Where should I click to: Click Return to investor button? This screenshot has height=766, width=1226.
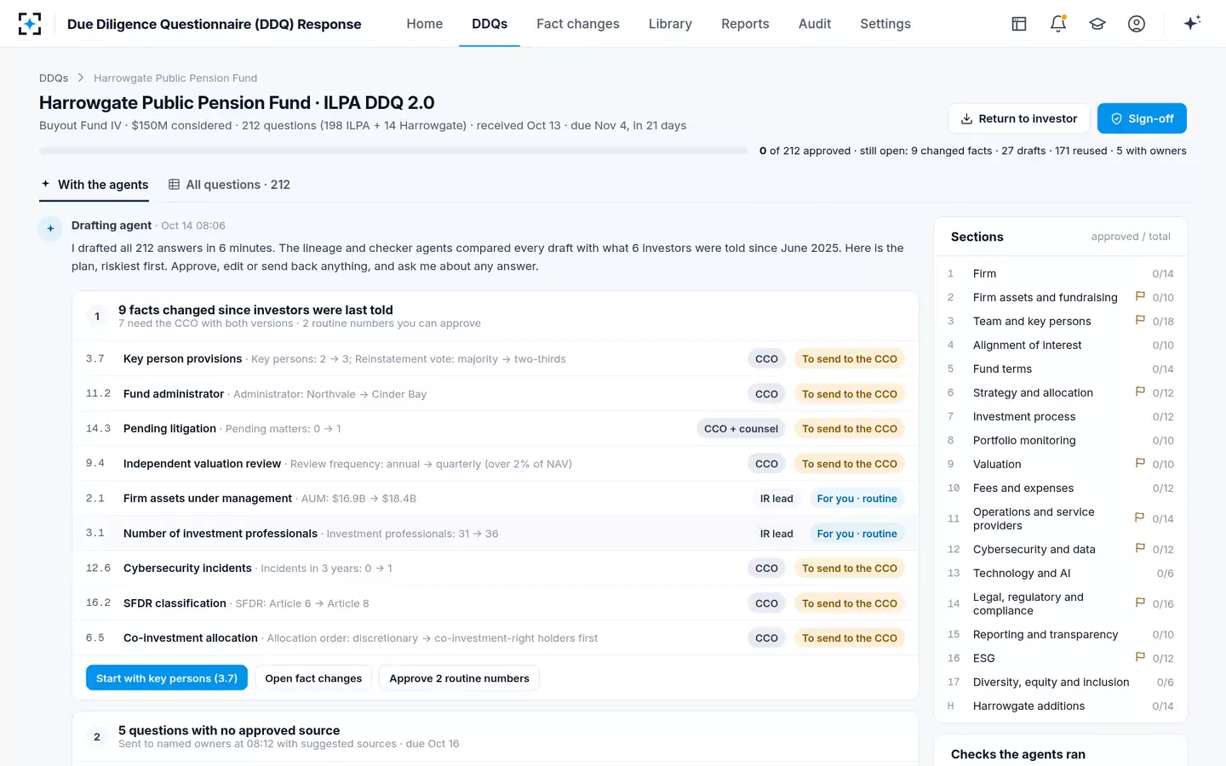click(1018, 118)
